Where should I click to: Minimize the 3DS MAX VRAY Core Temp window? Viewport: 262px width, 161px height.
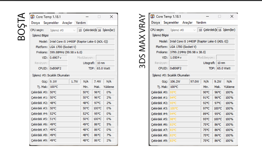[207, 16]
